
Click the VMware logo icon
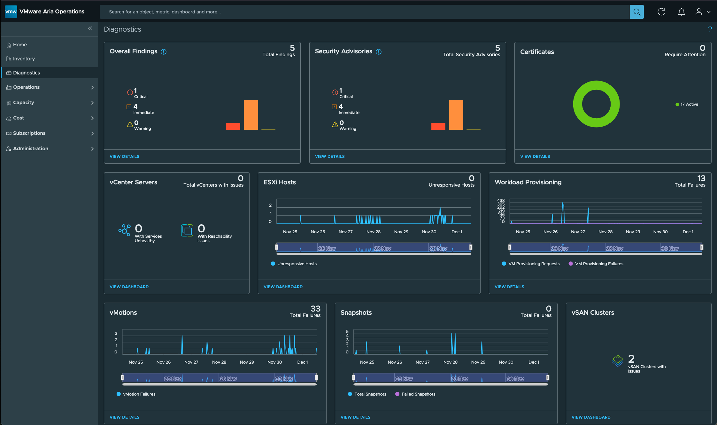(x=11, y=12)
